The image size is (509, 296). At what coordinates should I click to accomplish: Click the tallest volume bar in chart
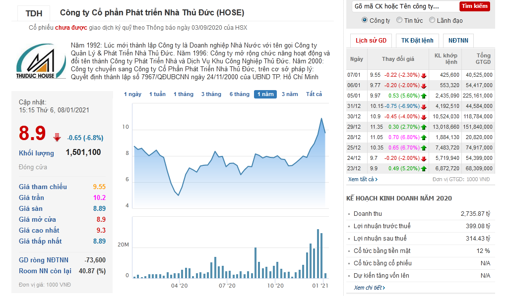(318, 254)
